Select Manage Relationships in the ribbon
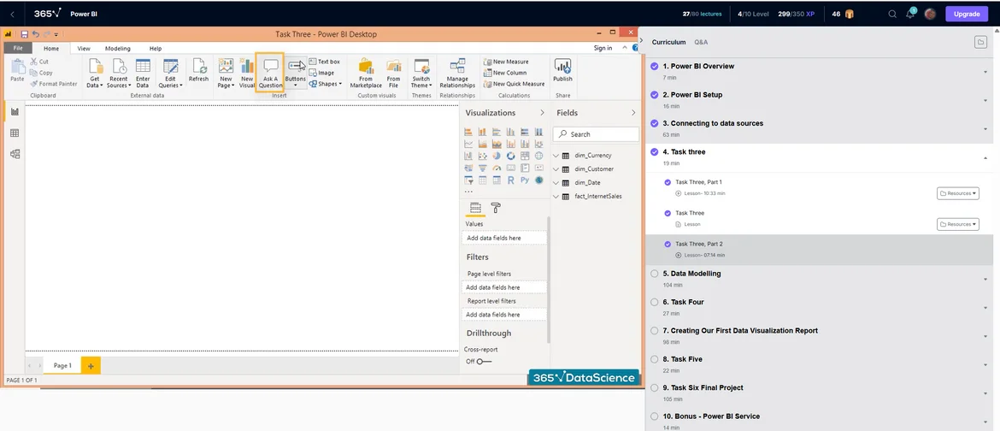 click(457, 74)
